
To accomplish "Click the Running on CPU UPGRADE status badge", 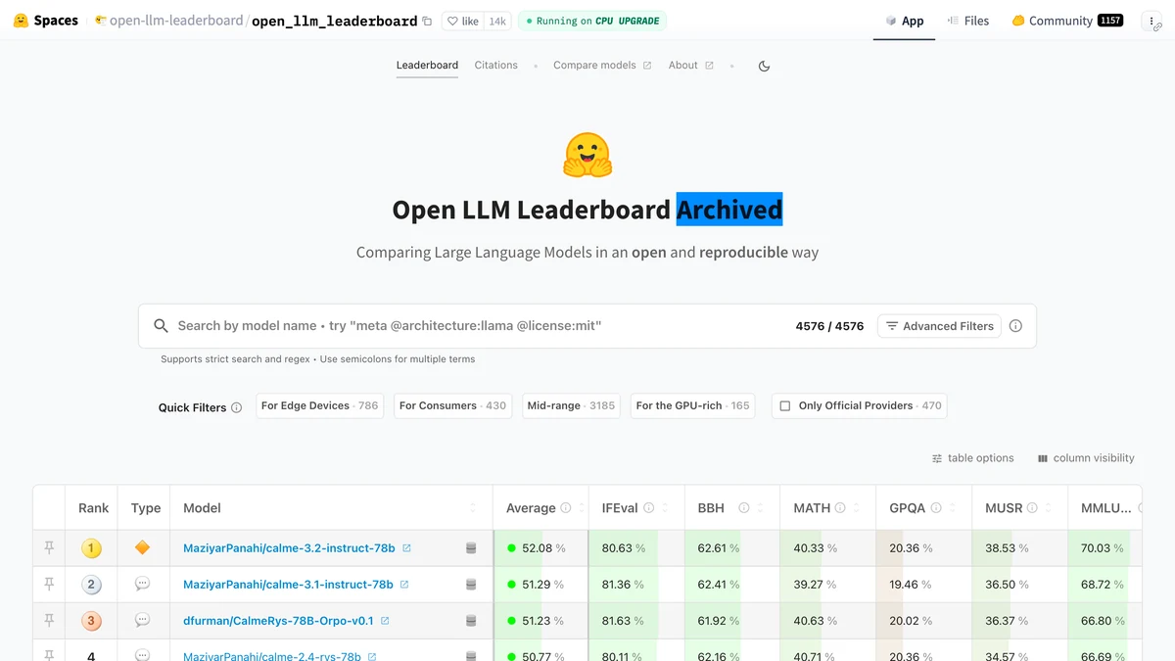I will [x=592, y=21].
